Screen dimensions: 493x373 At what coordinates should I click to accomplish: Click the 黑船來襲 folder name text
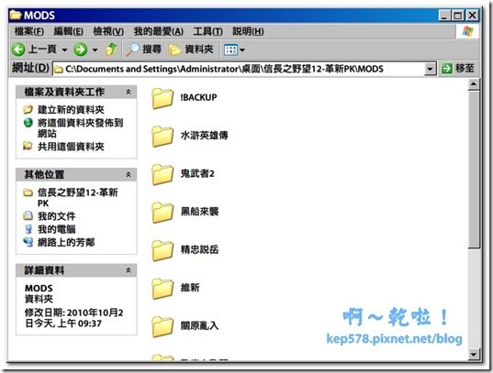pos(199,212)
